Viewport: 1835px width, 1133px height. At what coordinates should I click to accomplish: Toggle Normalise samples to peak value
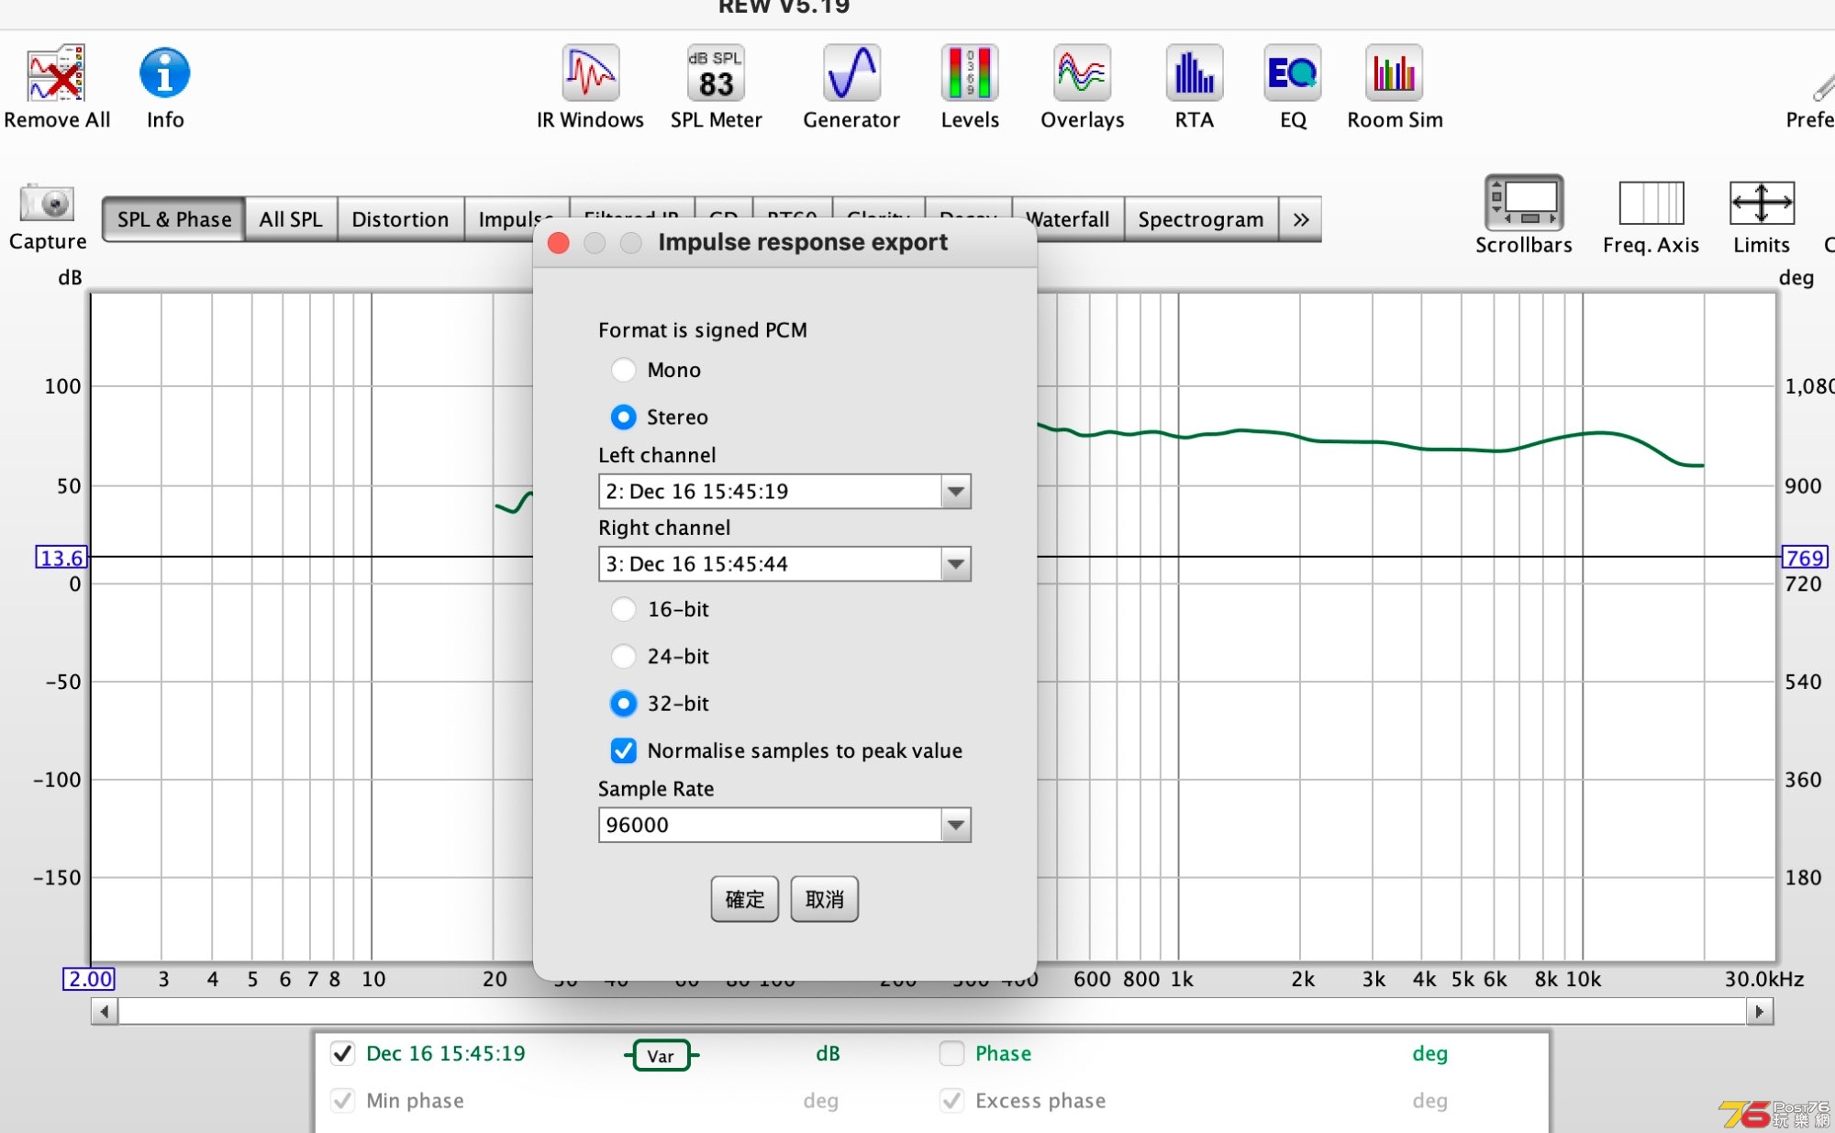point(625,750)
